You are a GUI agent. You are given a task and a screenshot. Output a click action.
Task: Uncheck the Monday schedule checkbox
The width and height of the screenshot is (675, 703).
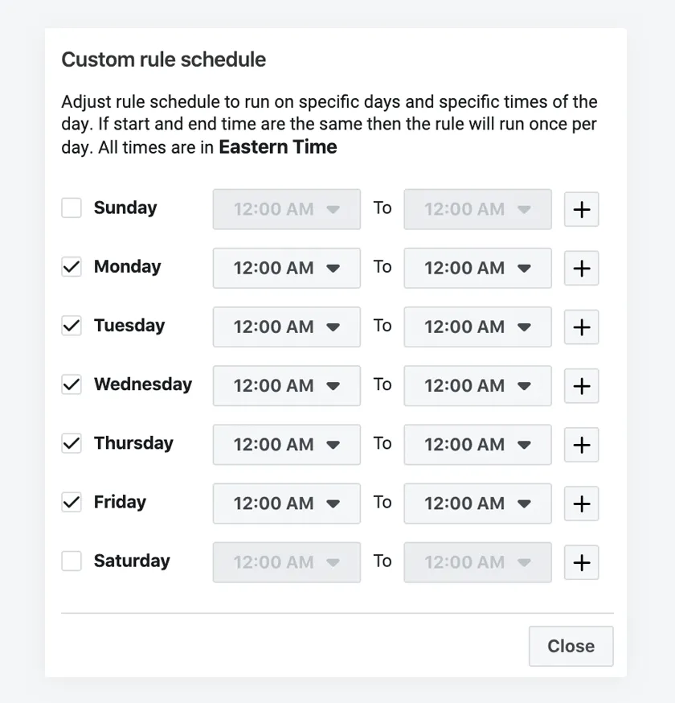click(x=71, y=266)
